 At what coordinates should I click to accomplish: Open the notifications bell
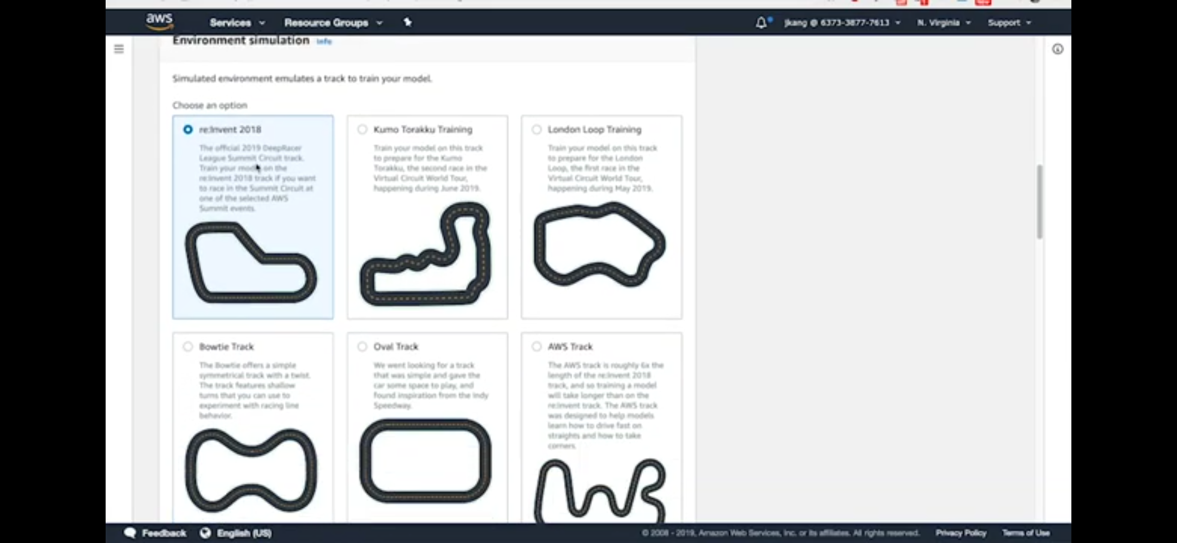click(761, 23)
